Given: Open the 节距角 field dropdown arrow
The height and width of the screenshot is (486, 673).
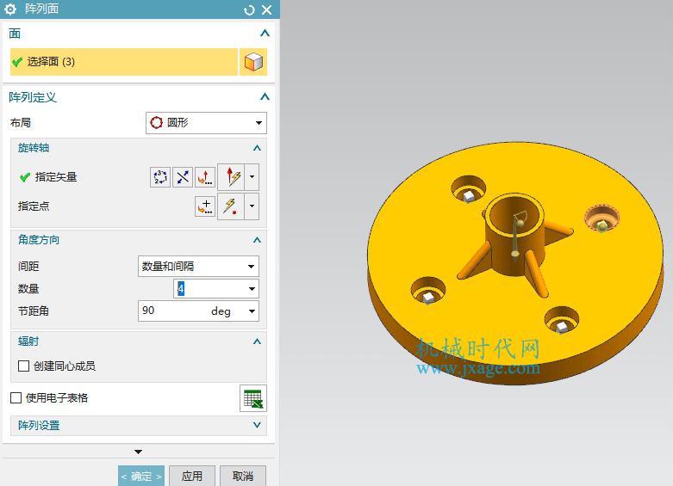Looking at the screenshot, I should [252, 311].
